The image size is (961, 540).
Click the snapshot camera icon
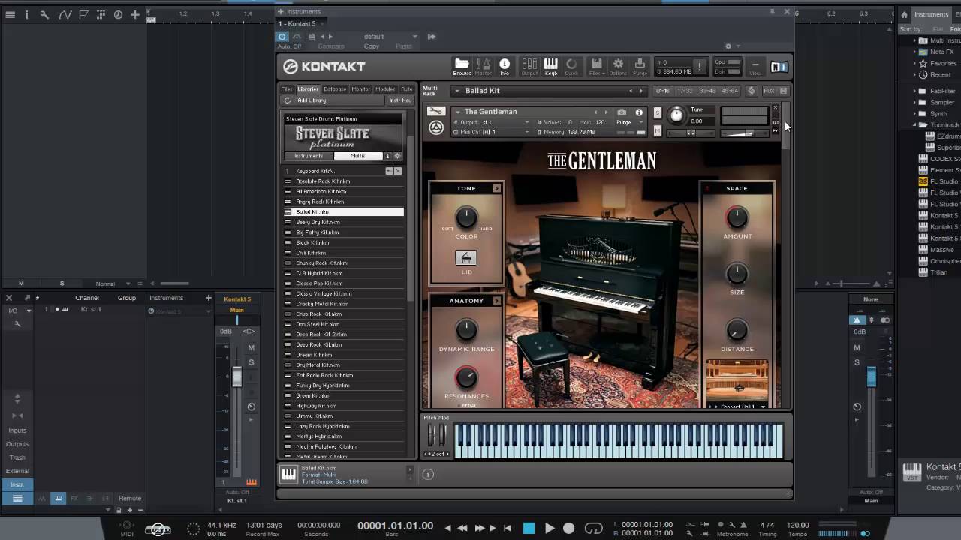tap(621, 112)
